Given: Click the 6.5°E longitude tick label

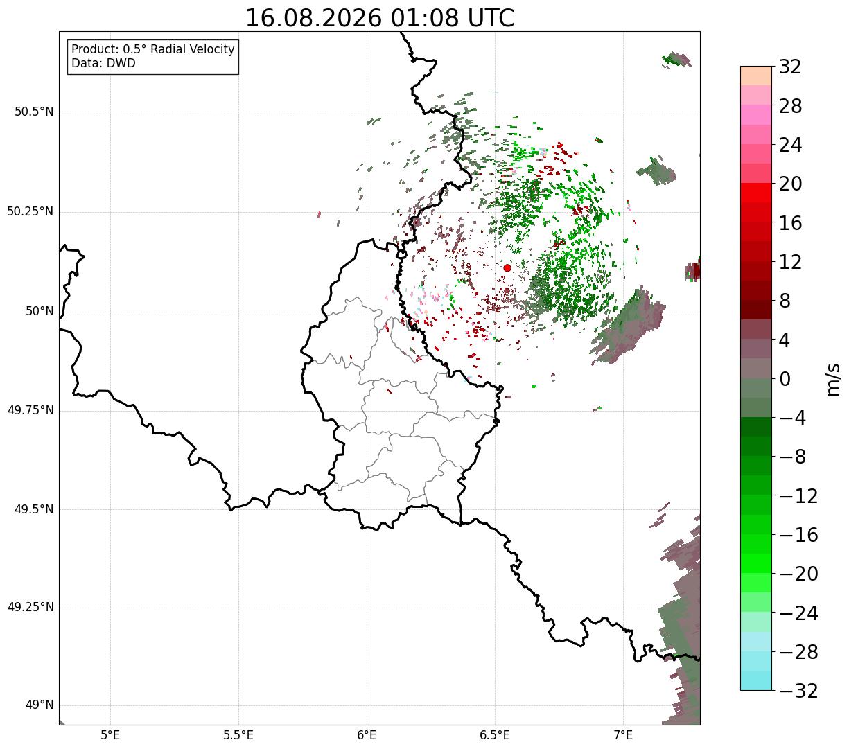Looking at the screenshot, I should tap(495, 735).
